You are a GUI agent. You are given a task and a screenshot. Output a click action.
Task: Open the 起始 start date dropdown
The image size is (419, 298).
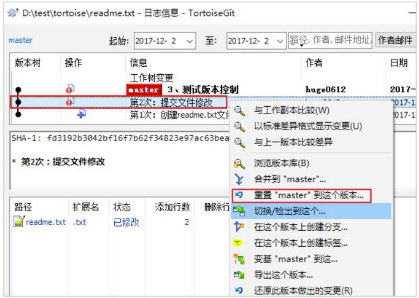[189, 41]
